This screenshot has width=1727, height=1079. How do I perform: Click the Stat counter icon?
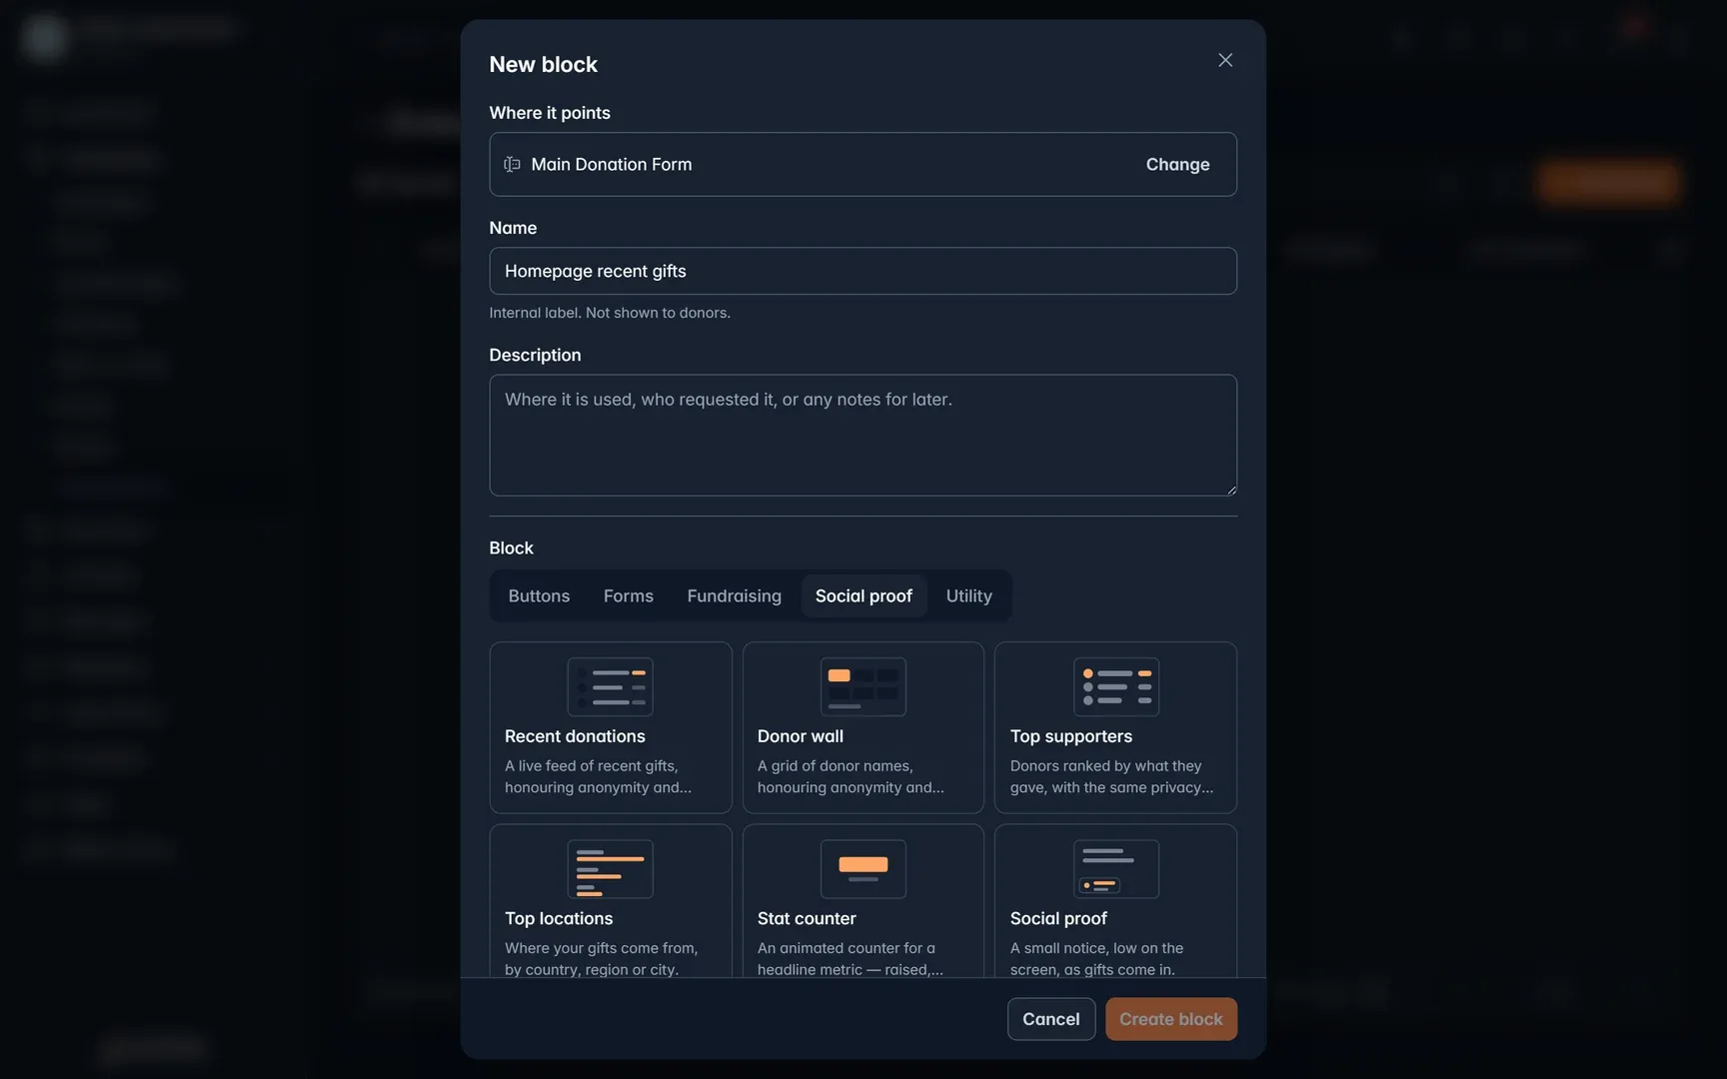[x=863, y=869]
